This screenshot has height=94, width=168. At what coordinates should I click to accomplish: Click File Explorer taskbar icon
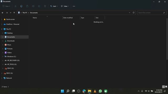[x=90, y=91]
